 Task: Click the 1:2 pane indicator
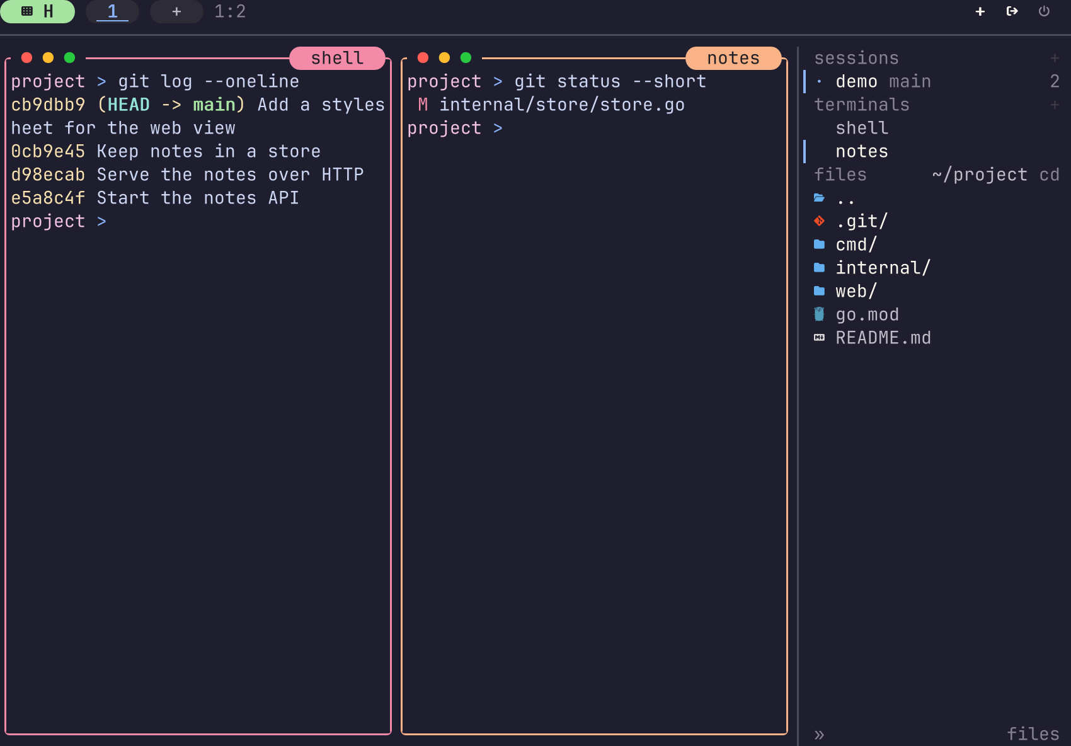(x=230, y=11)
